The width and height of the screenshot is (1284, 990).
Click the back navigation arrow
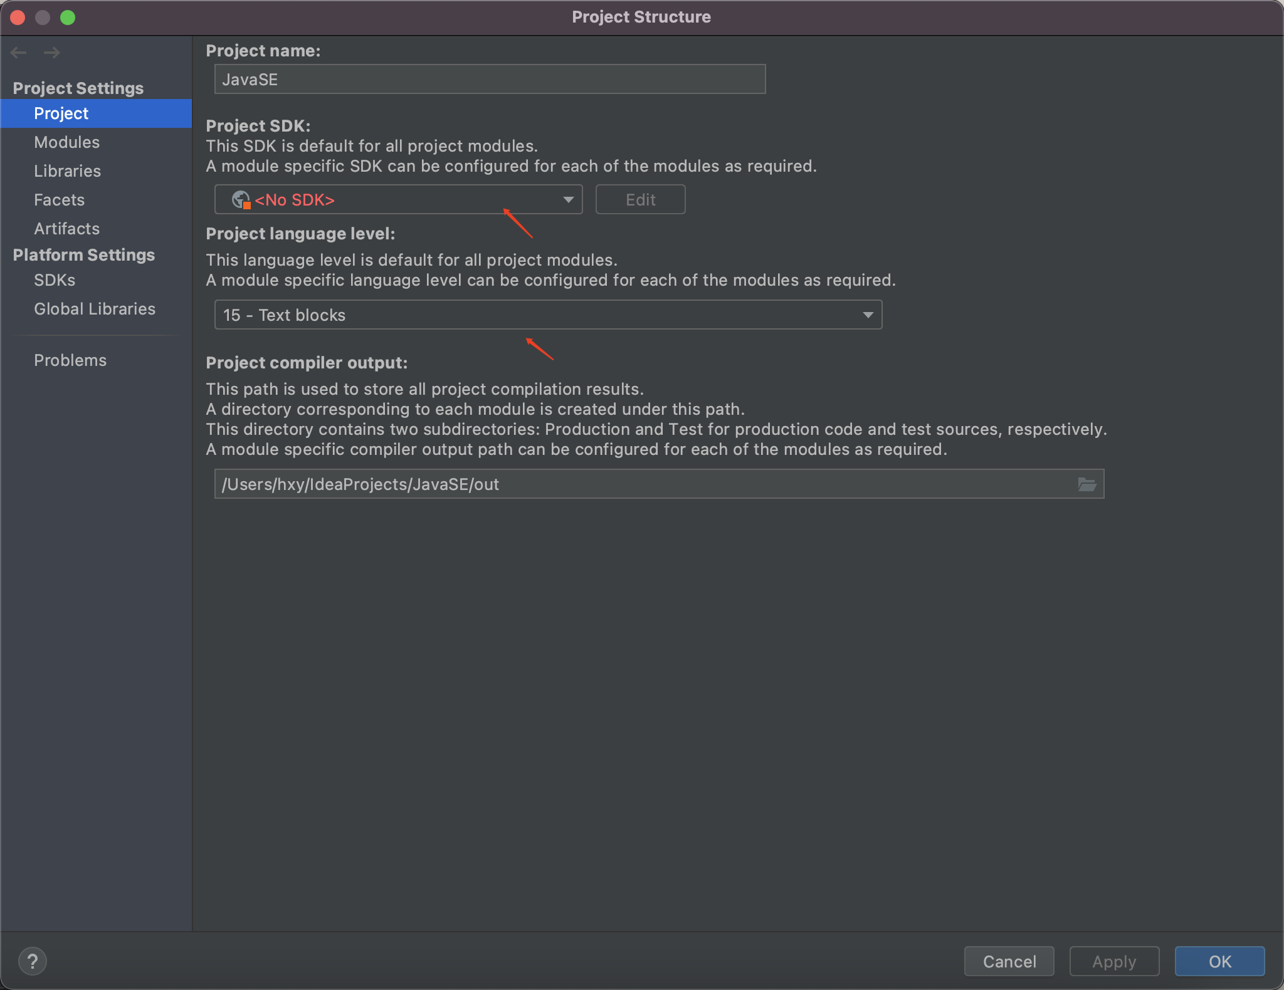tap(19, 53)
